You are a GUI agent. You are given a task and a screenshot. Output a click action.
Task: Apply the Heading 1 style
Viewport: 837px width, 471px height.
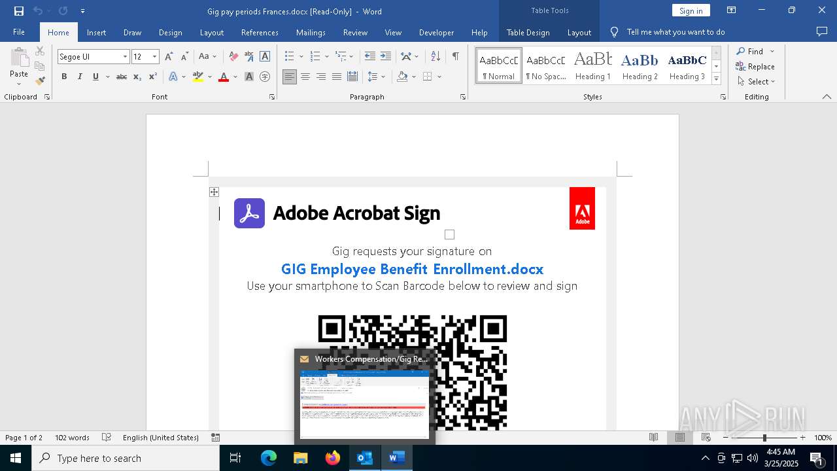click(x=593, y=65)
